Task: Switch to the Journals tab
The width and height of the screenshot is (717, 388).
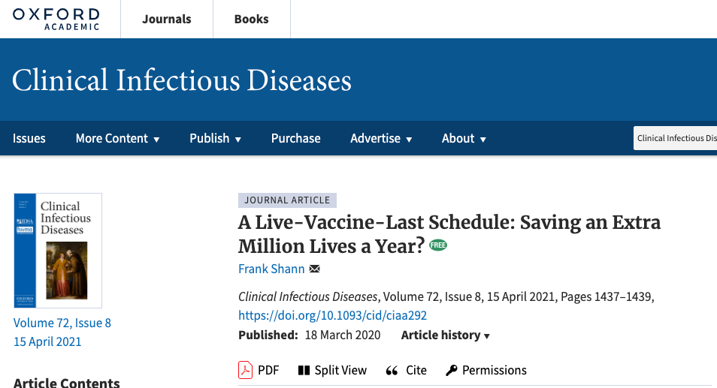Action: pos(167,19)
